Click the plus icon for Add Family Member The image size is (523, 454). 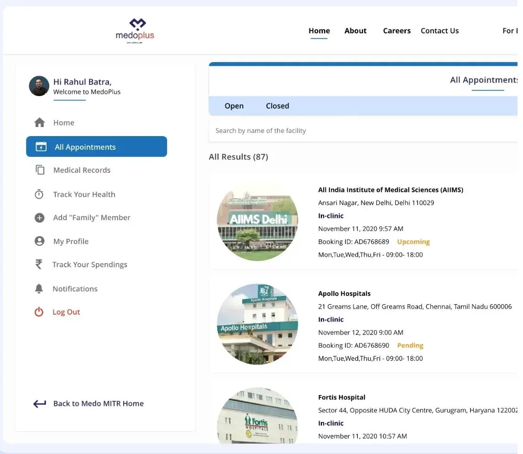pyautogui.click(x=39, y=218)
